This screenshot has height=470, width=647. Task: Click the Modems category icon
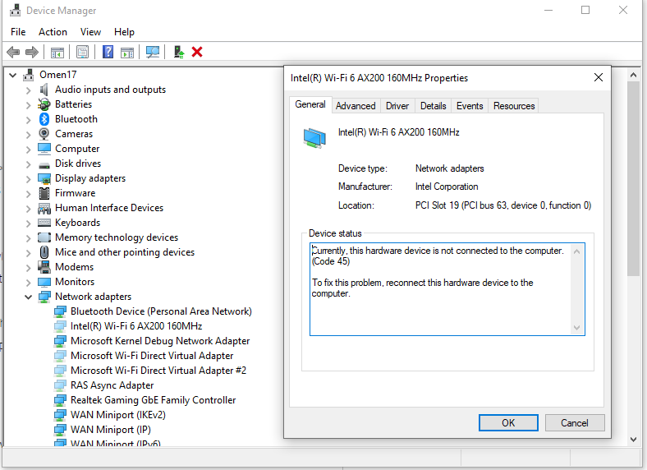(x=44, y=267)
